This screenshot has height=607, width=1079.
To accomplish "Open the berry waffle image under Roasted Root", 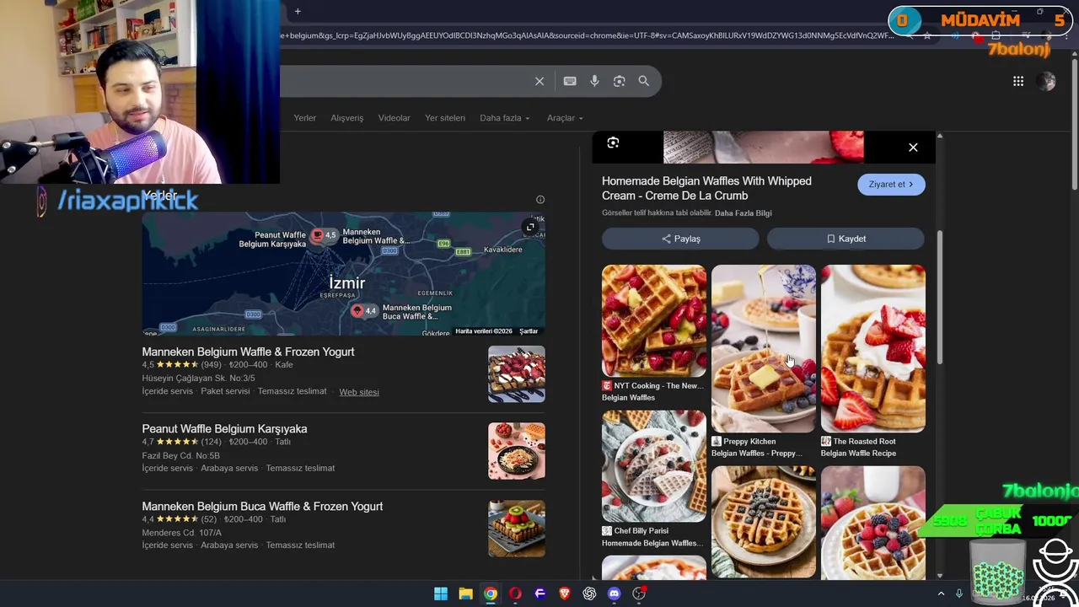I will pos(873,522).
